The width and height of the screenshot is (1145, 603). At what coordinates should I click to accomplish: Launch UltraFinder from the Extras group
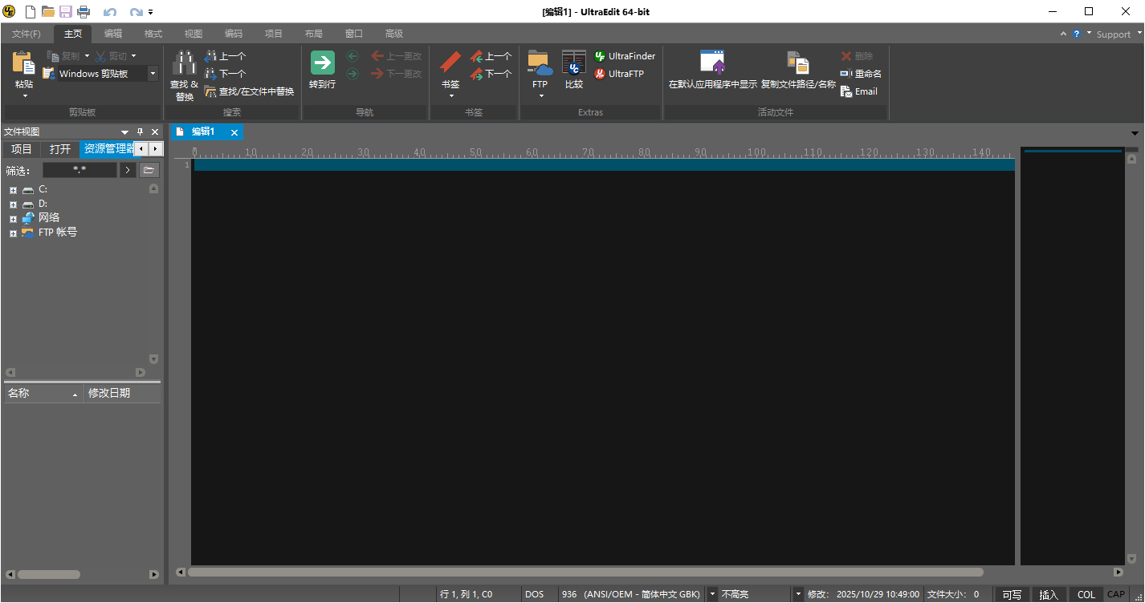[x=625, y=56]
